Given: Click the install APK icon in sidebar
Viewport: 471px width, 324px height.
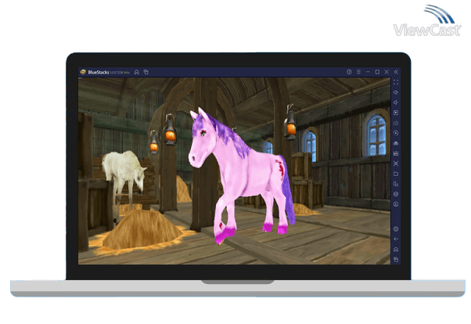Looking at the screenshot, I should [396, 143].
